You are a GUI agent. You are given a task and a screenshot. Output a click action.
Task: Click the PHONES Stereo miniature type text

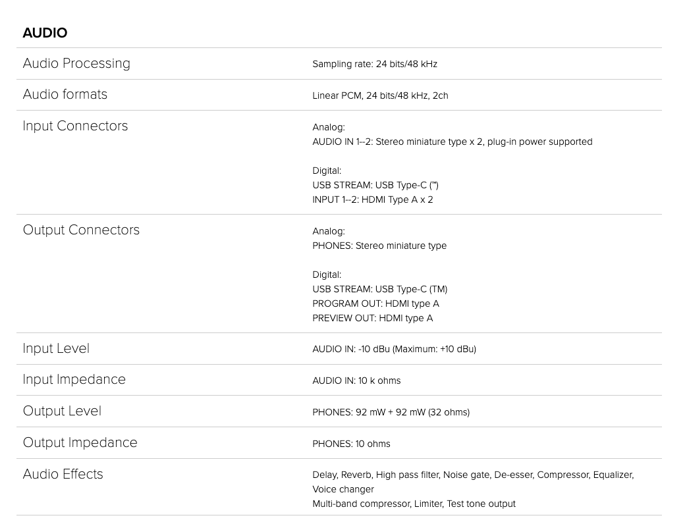(x=379, y=246)
